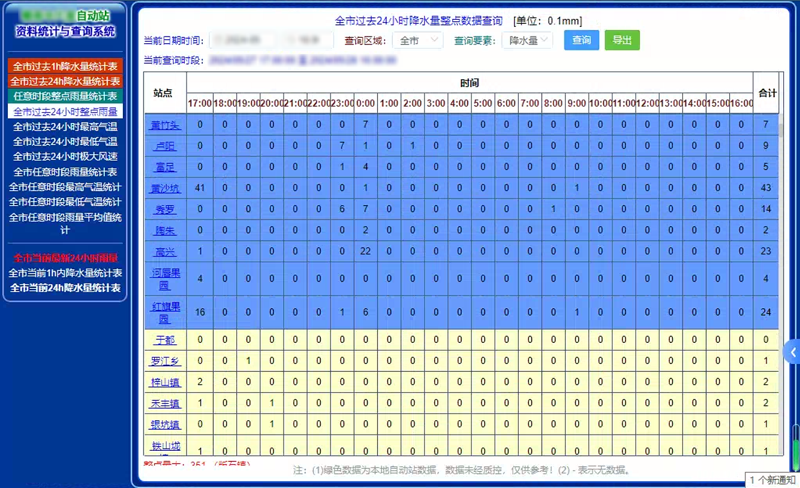
Task: Open 全市任意时段最低气温统计 page
Action: click(65, 202)
